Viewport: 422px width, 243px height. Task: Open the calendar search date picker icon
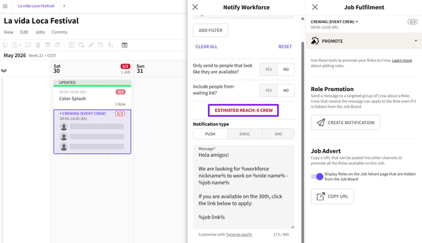click(124, 45)
